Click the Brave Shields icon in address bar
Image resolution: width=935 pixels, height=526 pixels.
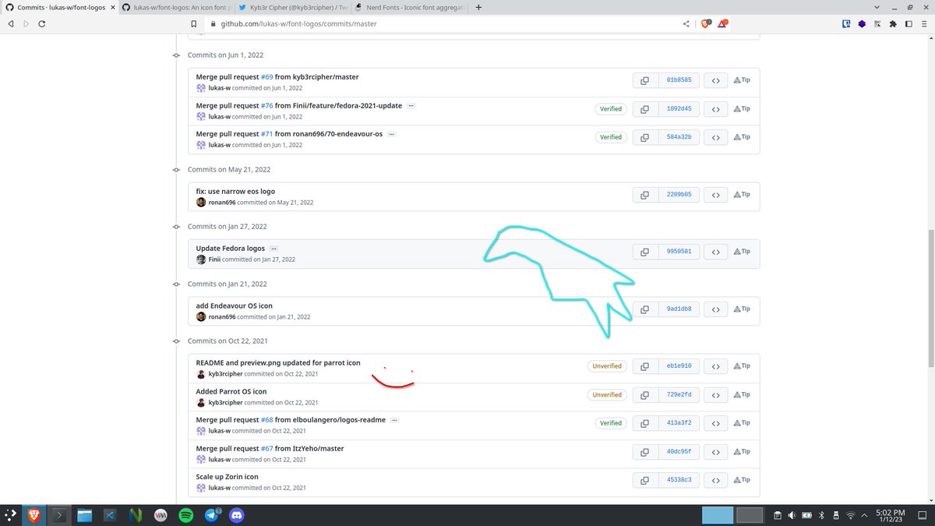point(707,24)
